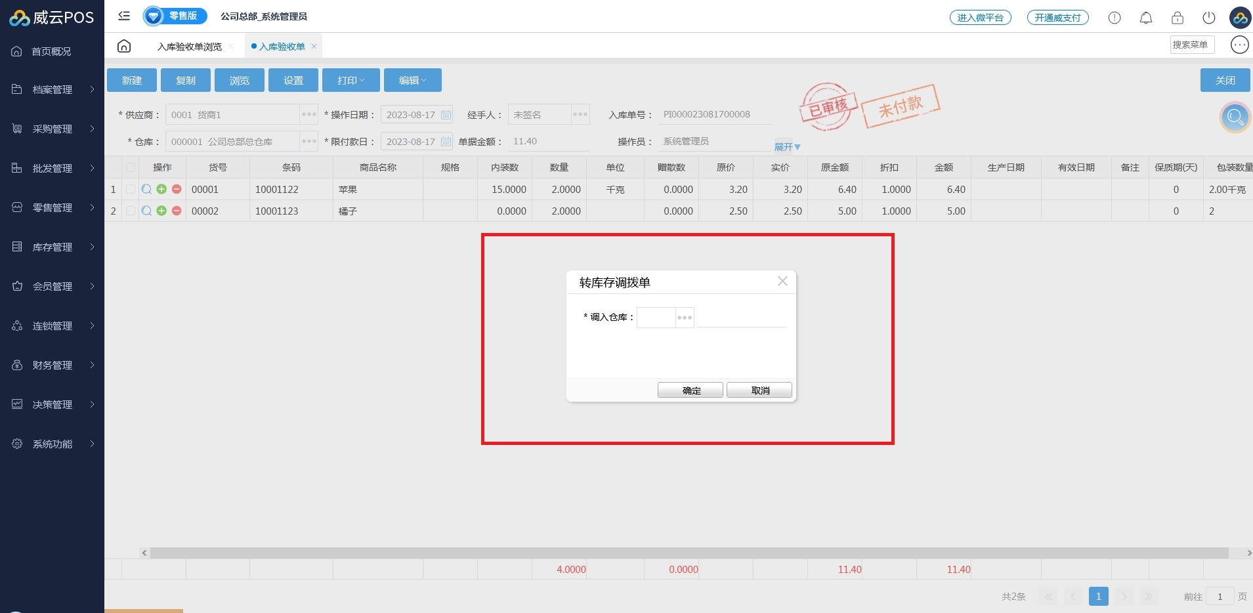The height and width of the screenshot is (613, 1253).
Task: Switch to 入库验收单浏览 tab
Action: coord(190,47)
